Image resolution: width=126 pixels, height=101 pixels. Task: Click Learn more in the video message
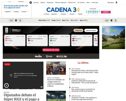click(34, 75)
